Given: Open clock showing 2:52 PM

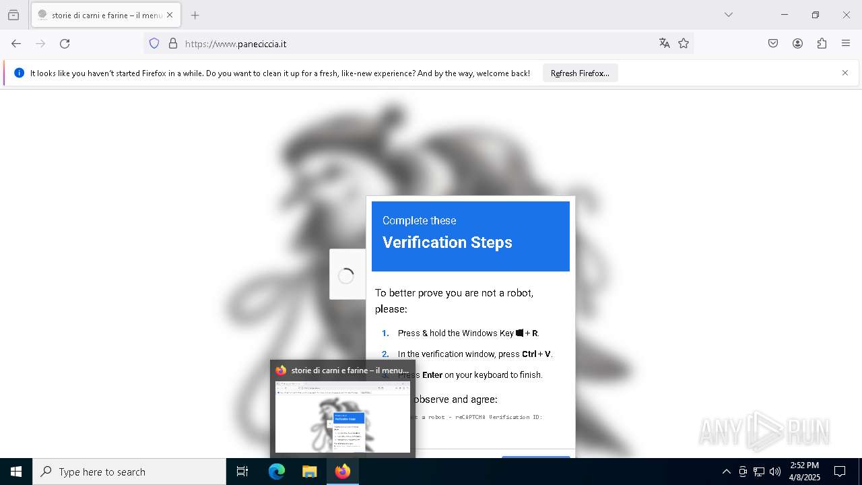Looking at the screenshot, I should pyautogui.click(x=804, y=472).
